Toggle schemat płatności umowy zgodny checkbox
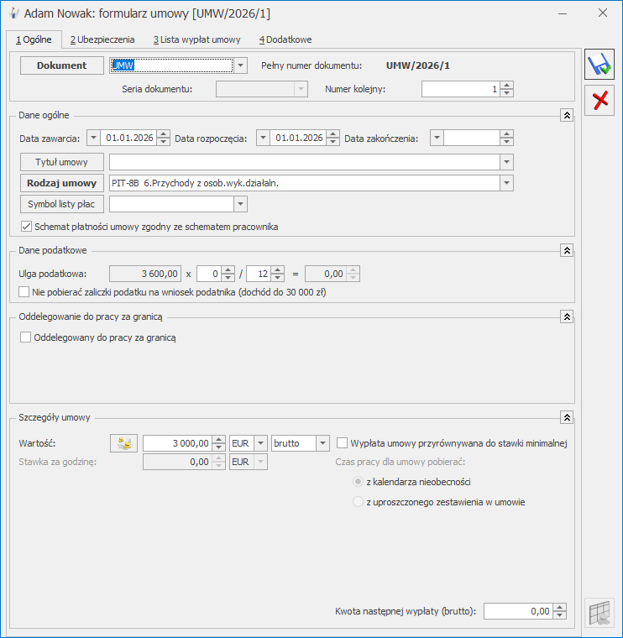Viewport: 623px width, 638px height. tap(26, 227)
